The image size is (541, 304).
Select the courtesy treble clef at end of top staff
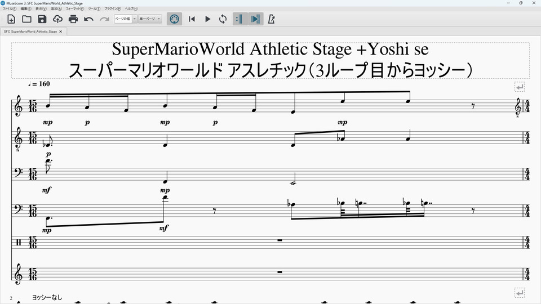[x=518, y=108]
